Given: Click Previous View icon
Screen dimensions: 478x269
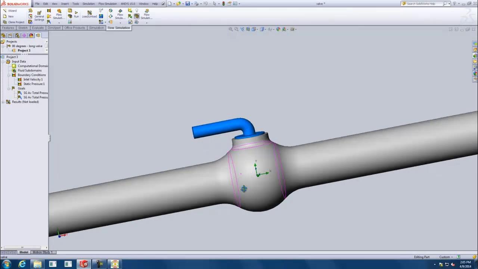Looking at the screenshot, I should (242, 29).
